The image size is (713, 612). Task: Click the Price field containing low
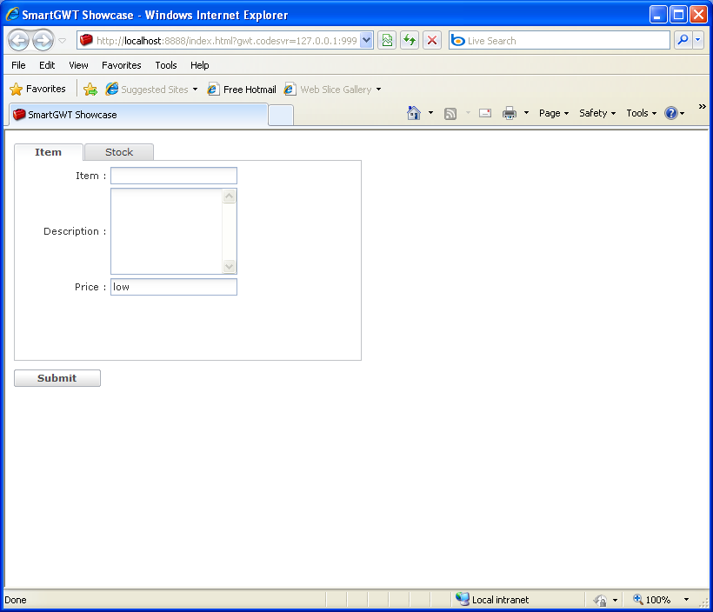click(174, 287)
